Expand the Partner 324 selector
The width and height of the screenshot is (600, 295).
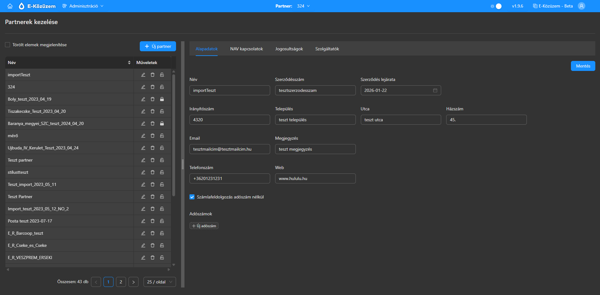point(303,6)
